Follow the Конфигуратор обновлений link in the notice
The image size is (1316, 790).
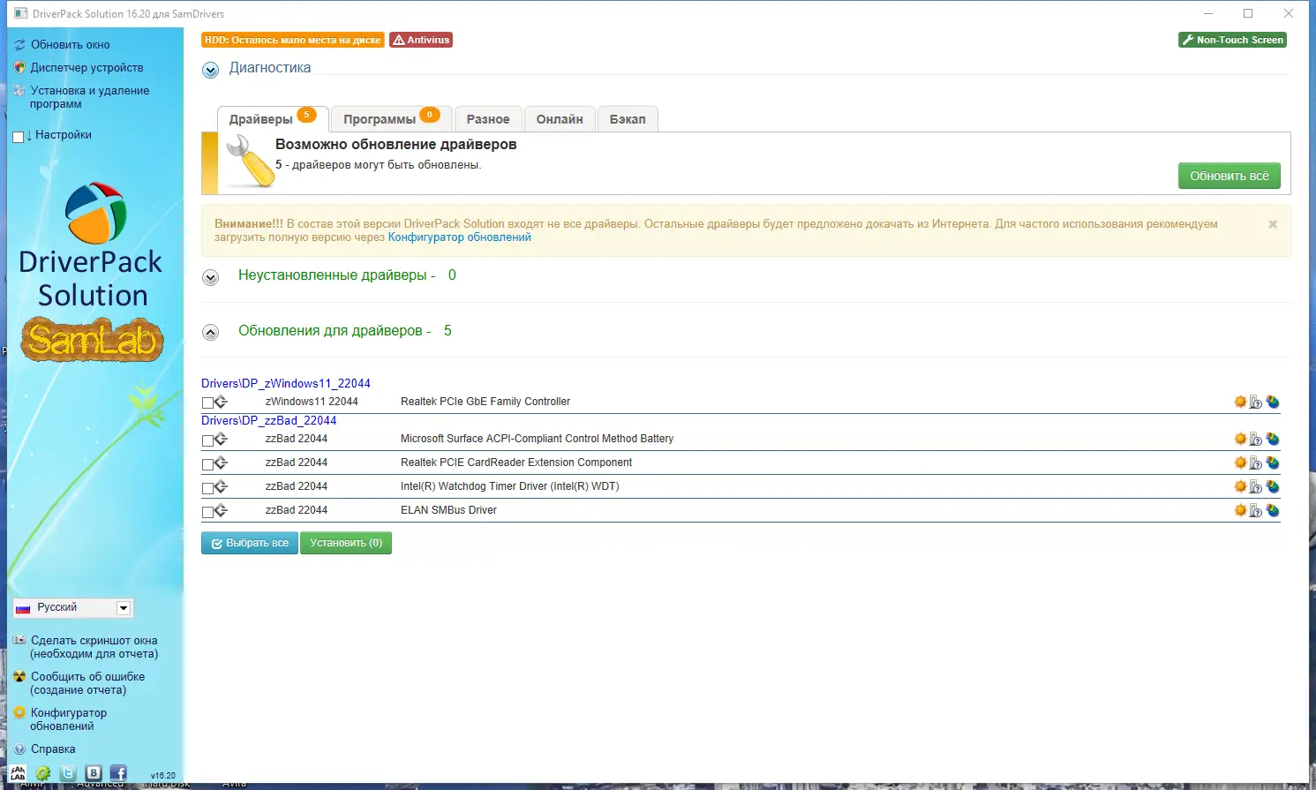[460, 237]
